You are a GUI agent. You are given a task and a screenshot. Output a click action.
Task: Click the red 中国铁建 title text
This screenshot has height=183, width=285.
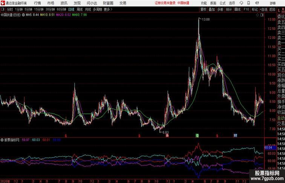pos(183,3)
